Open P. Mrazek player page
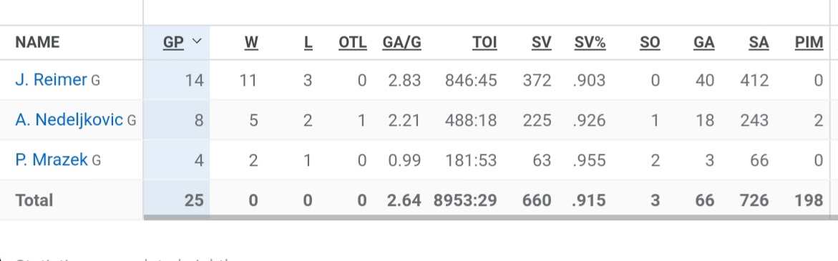 pyautogui.click(x=52, y=159)
